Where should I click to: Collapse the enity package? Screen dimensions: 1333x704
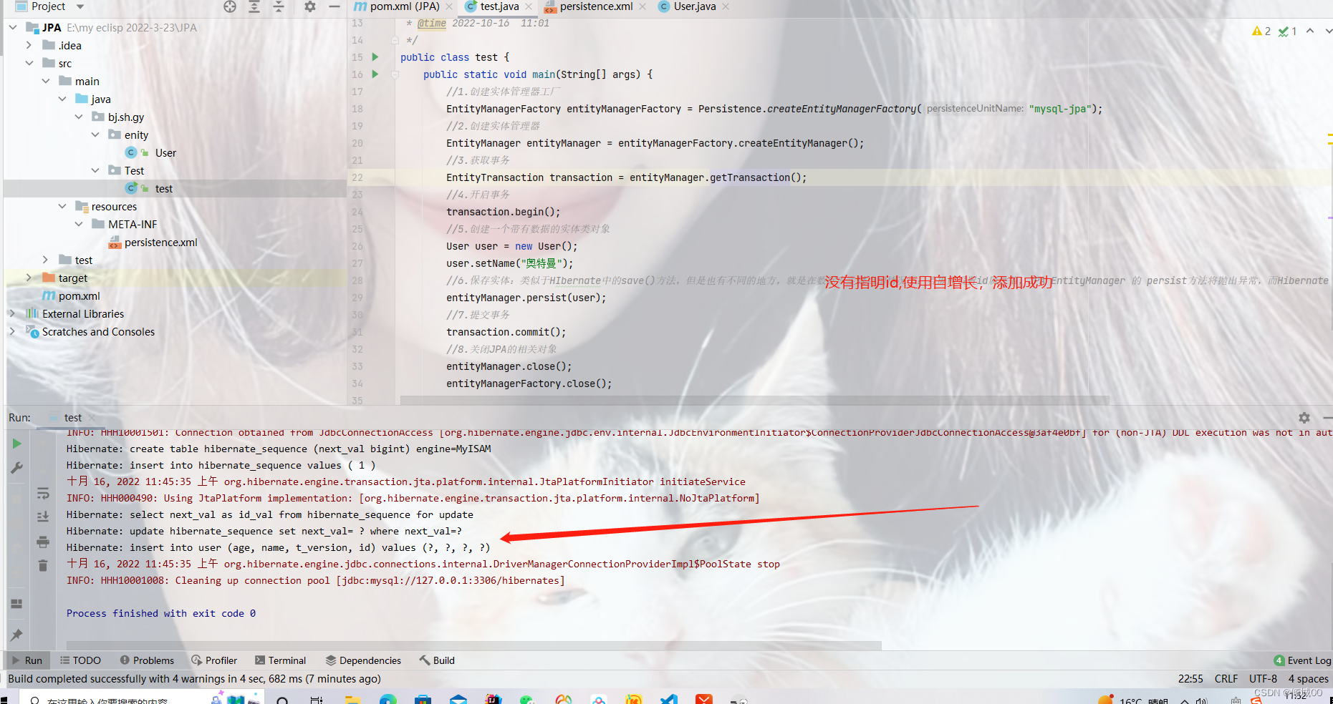(95, 135)
